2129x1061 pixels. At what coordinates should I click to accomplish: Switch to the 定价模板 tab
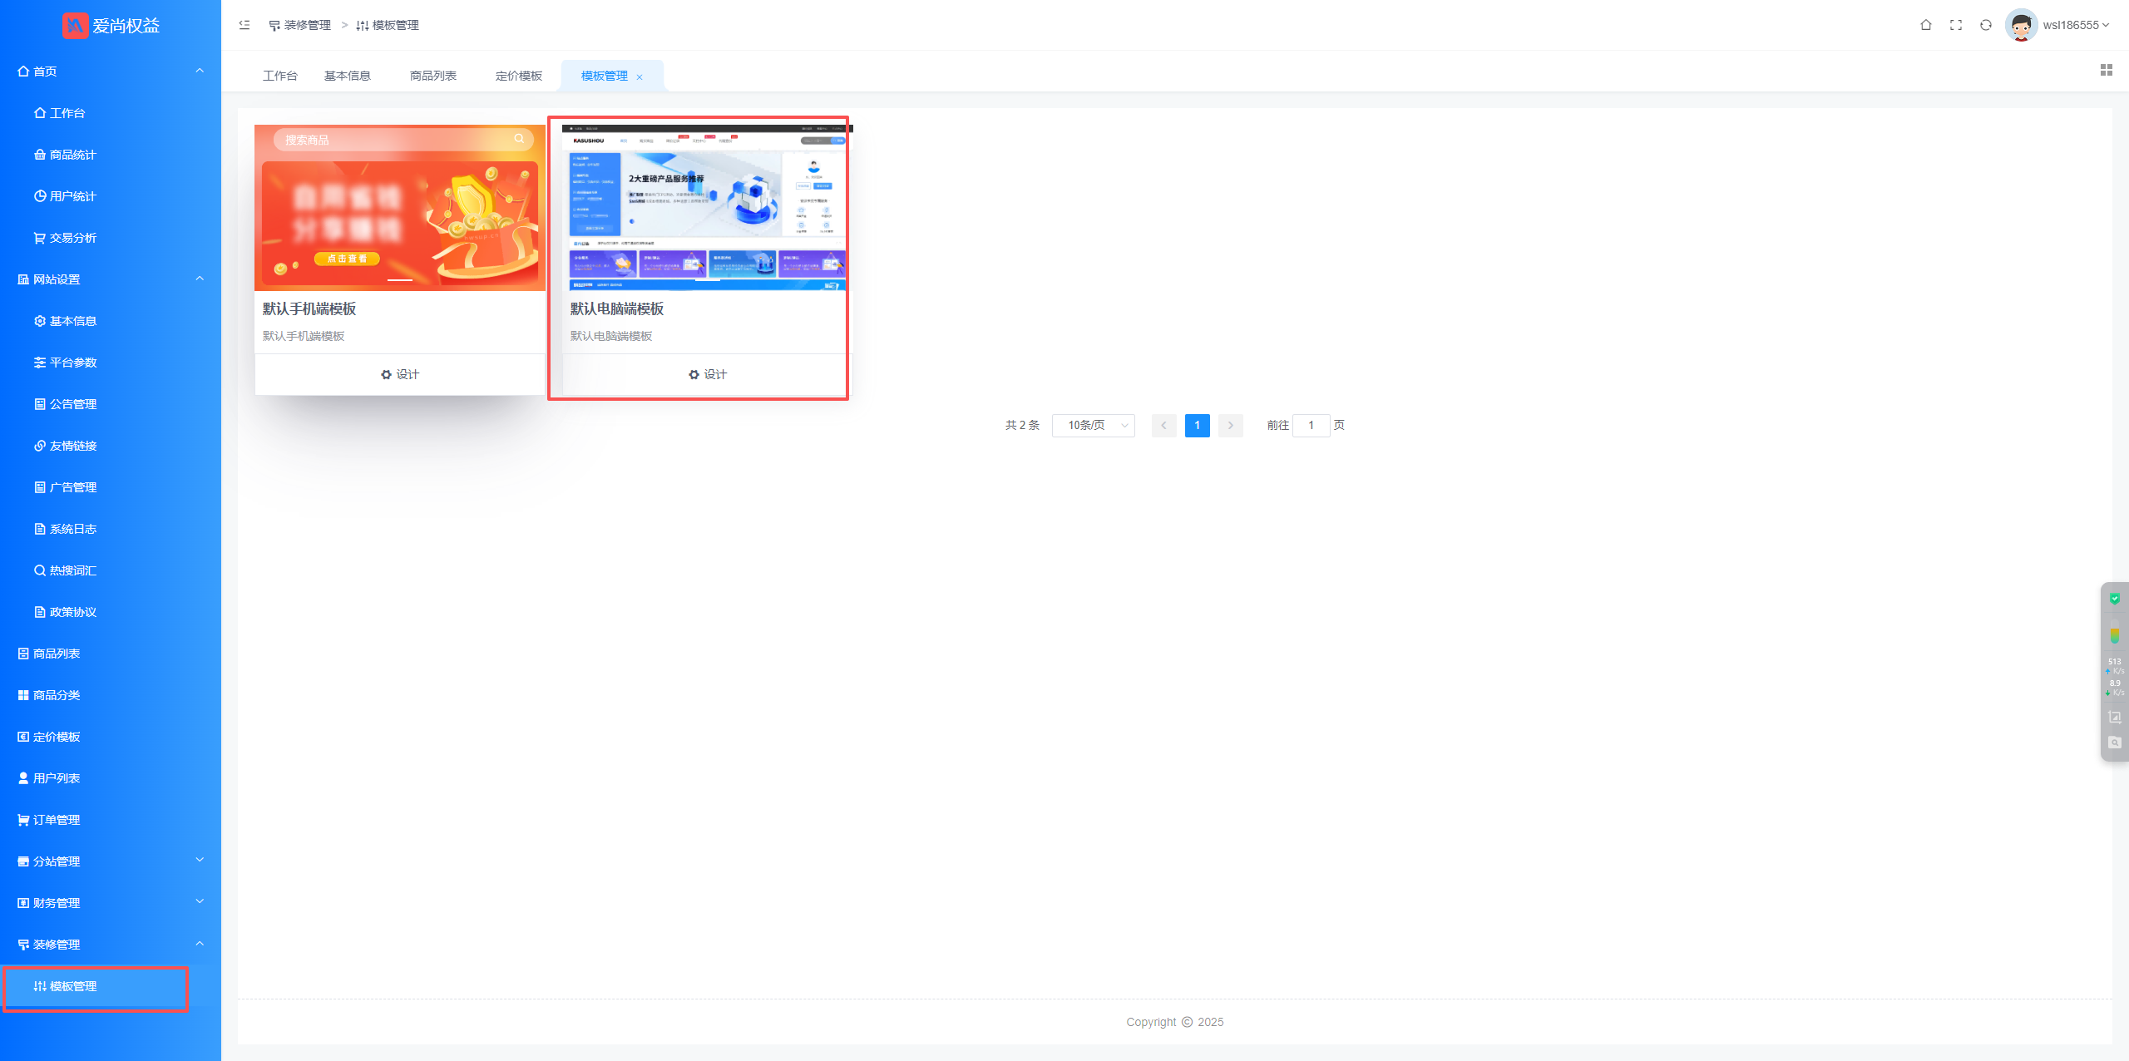coord(518,76)
